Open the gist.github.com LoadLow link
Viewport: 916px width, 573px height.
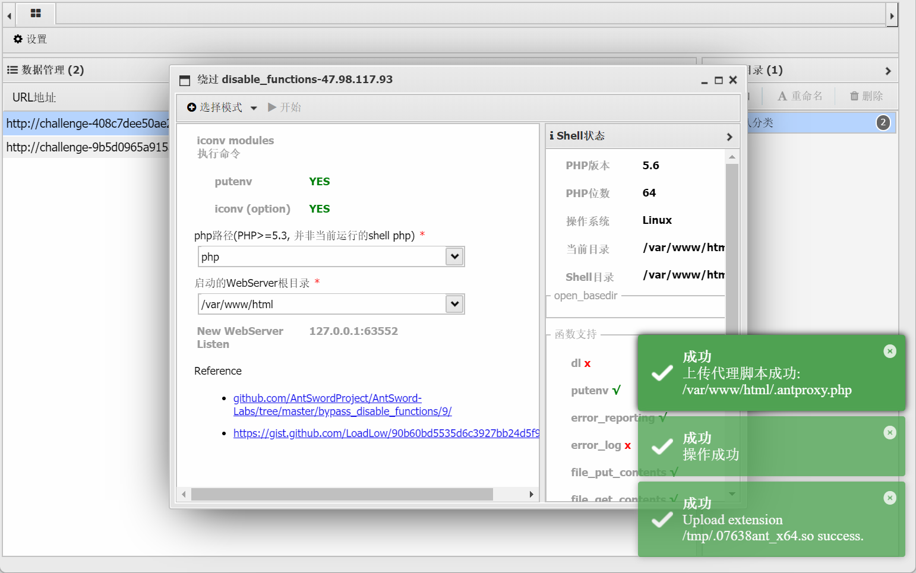point(386,433)
